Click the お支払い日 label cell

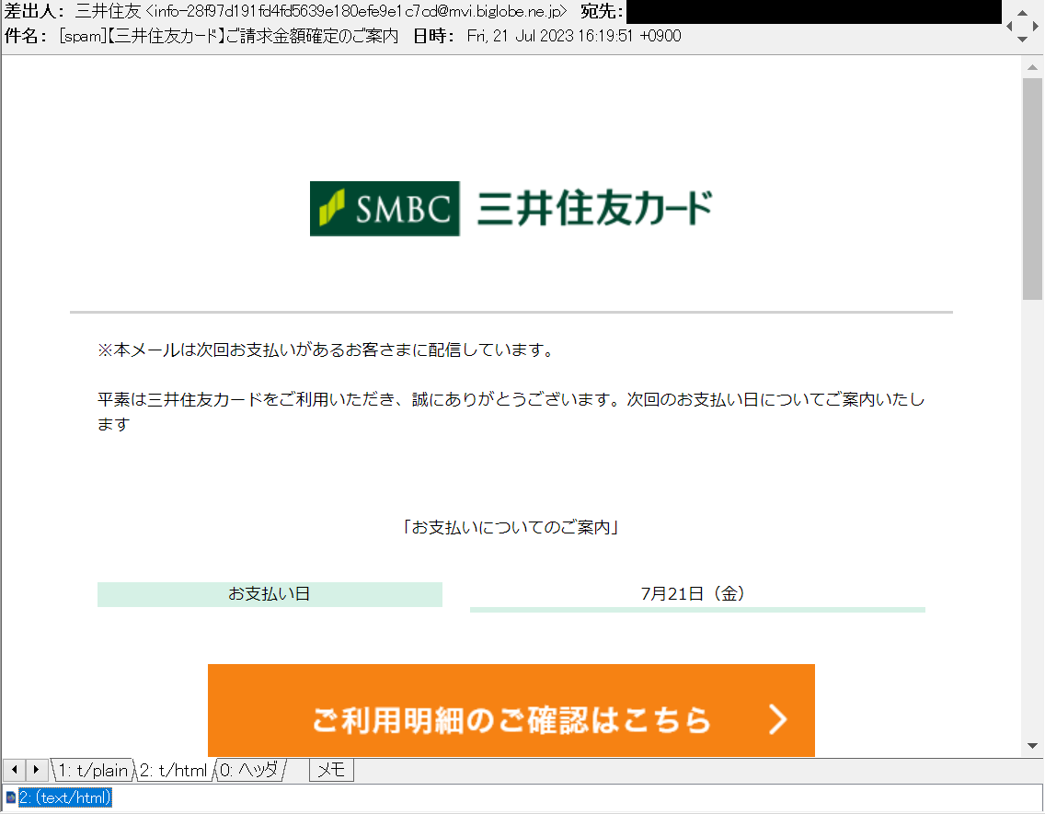270,594
